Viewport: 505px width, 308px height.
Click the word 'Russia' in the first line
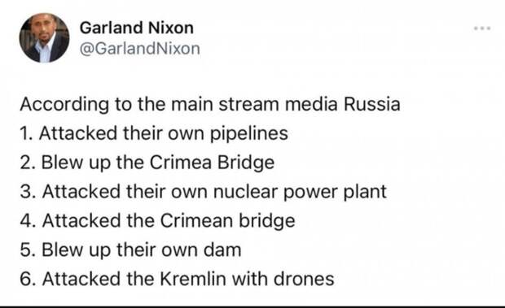(372, 104)
